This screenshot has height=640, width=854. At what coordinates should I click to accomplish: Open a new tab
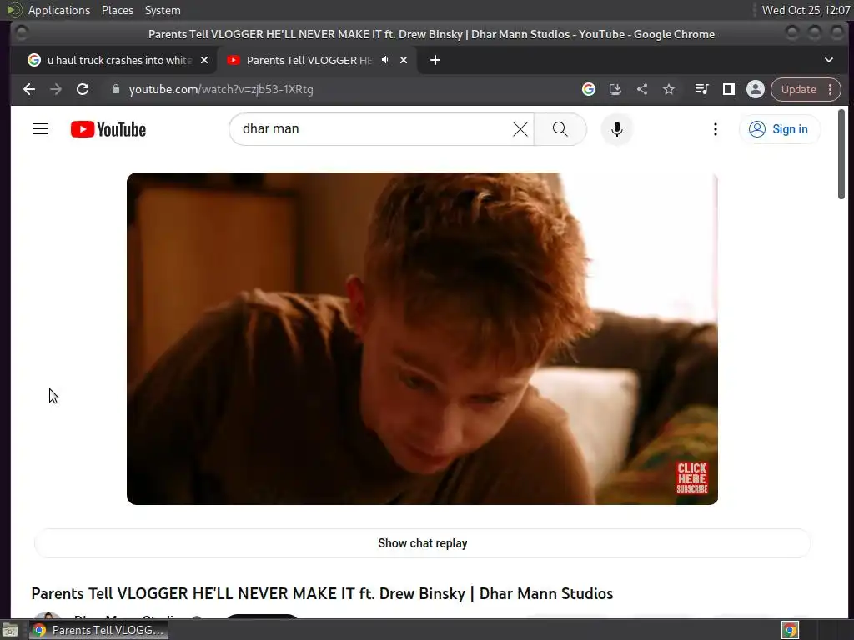(435, 60)
